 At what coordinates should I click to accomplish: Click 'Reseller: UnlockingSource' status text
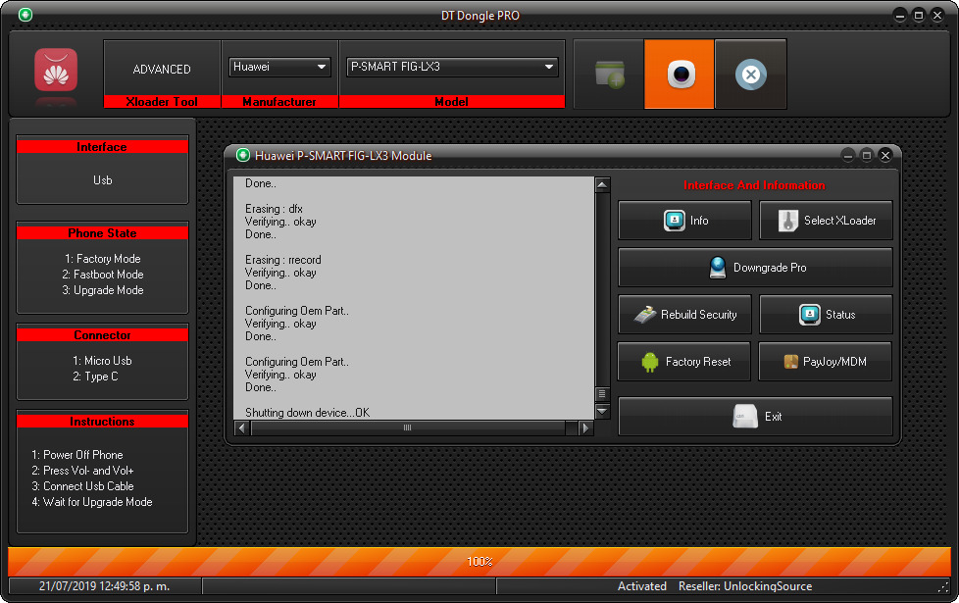point(745,586)
